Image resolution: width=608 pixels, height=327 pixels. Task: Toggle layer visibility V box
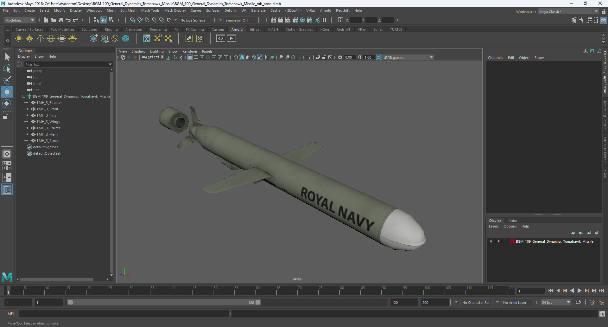coord(491,241)
